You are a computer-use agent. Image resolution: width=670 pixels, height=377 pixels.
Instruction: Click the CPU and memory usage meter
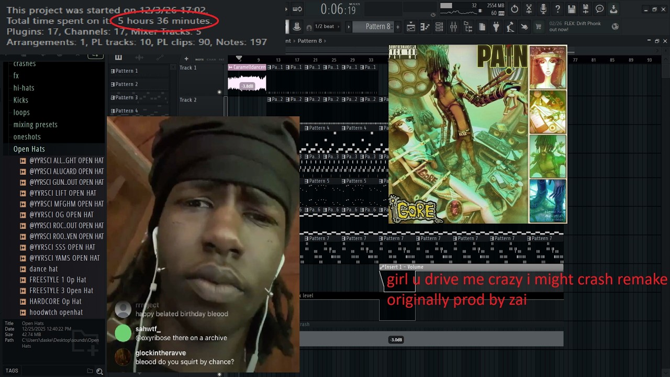tap(473, 9)
